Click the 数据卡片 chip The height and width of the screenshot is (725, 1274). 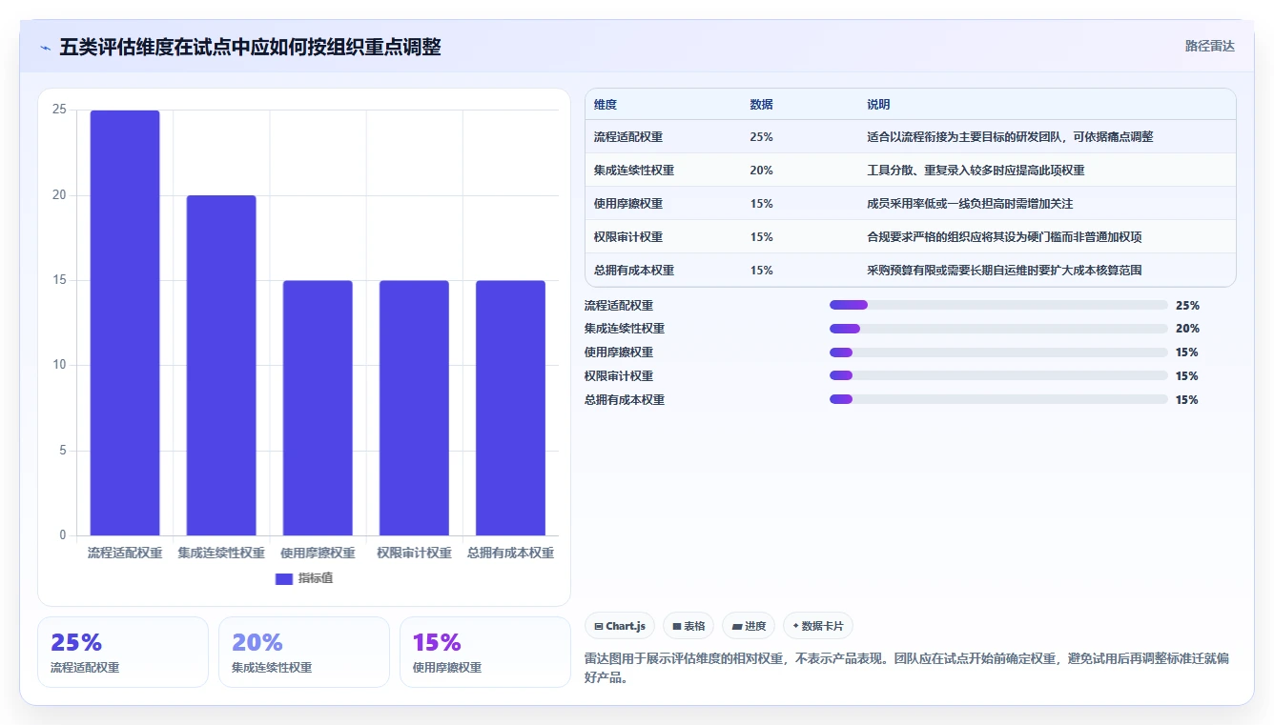tap(818, 626)
